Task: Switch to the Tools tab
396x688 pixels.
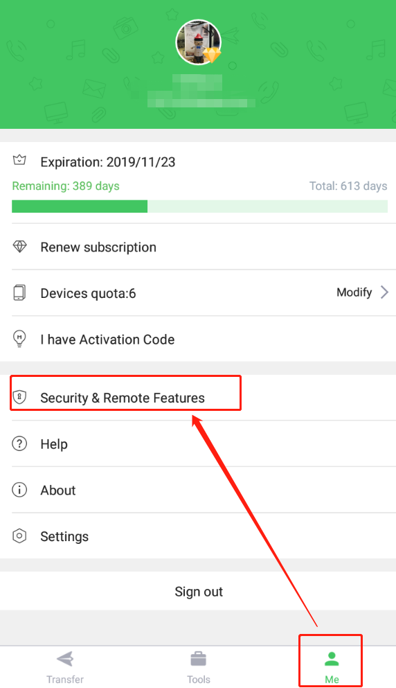Action: (x=198, y=667)
